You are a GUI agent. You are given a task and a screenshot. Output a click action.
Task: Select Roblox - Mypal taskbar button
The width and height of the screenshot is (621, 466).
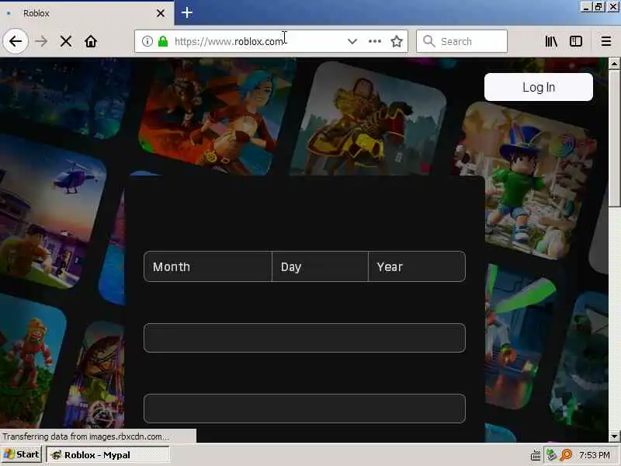click(108, 455)
